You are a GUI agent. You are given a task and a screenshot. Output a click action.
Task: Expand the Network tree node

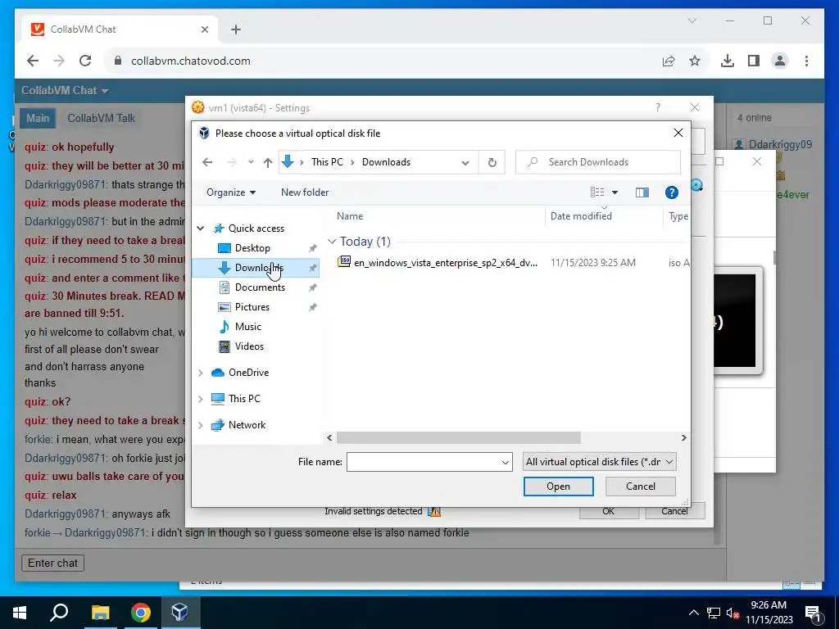point(201,425)
